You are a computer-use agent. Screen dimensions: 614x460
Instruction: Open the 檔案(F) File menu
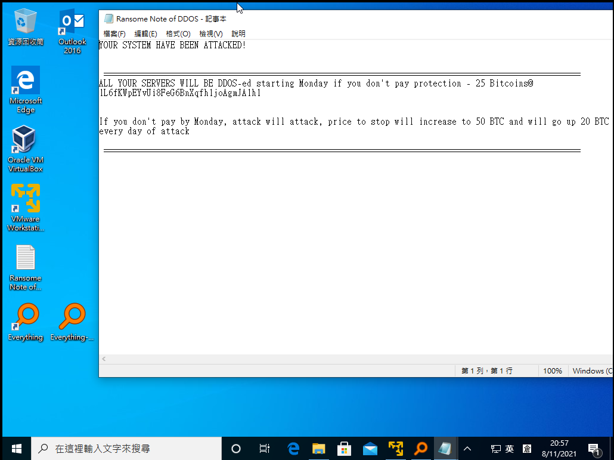[x=114, y=34]
